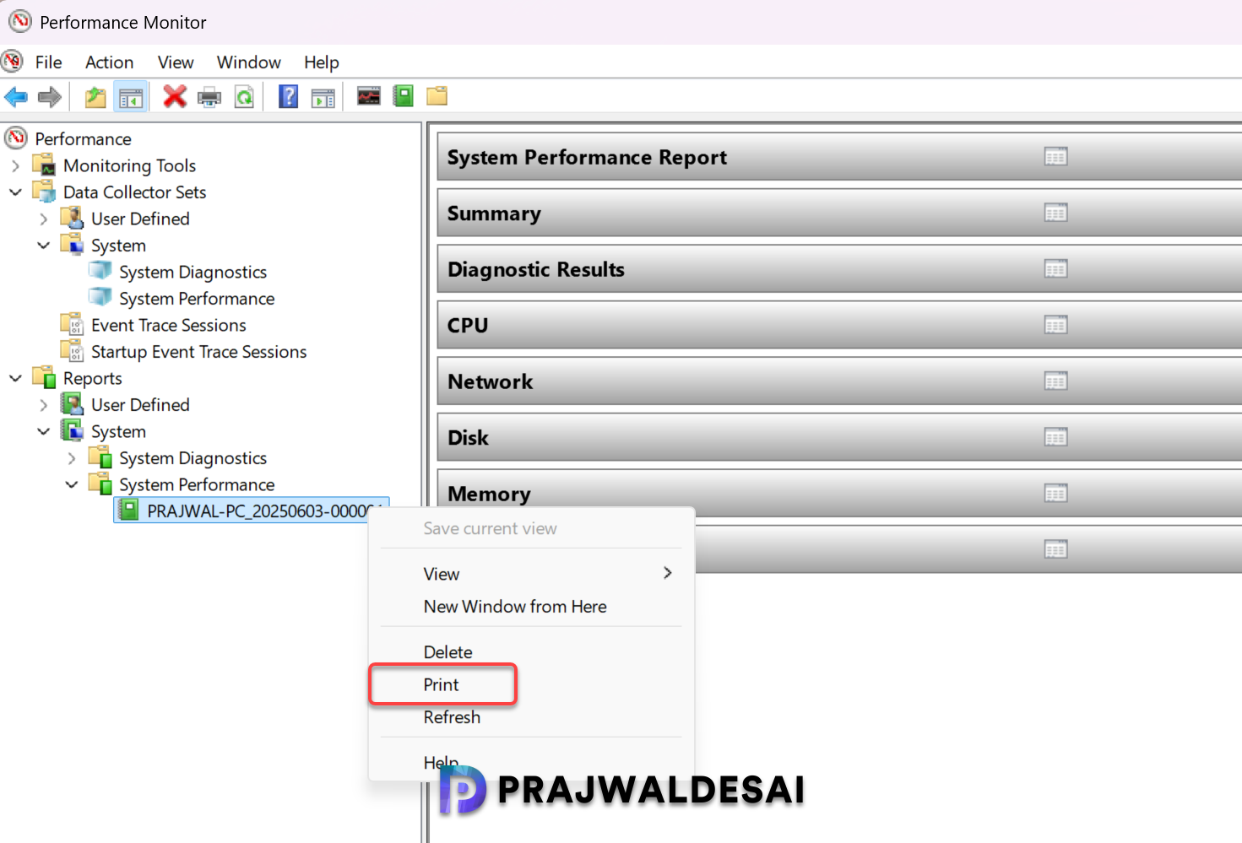Click the Diagnostic Results section table icon
The image size is (1242, 843).
1055,269
